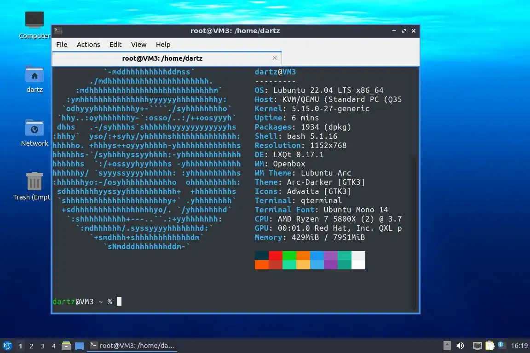Launch file manager from taskbar quick launch
530x353 pixels.
pyautogui.click(x=66, y=346)
